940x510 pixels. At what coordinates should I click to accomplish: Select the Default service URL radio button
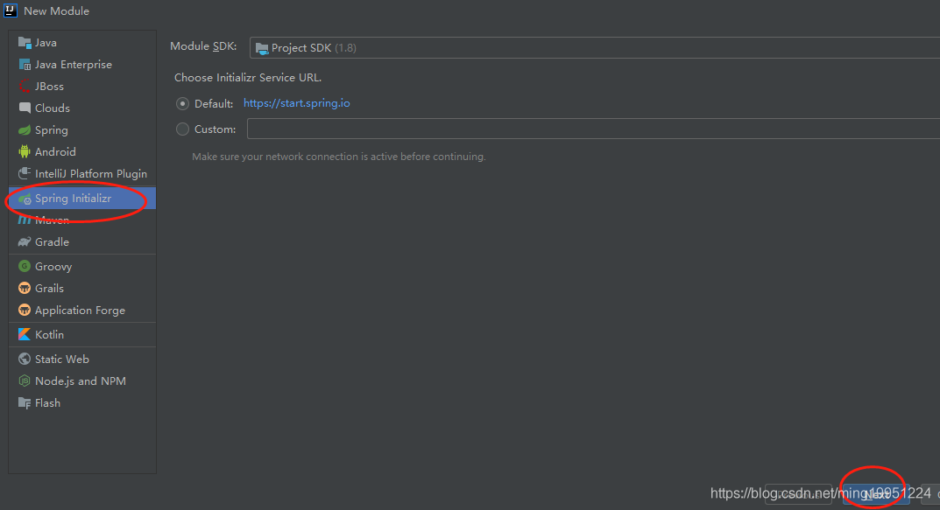click(182, 103)
